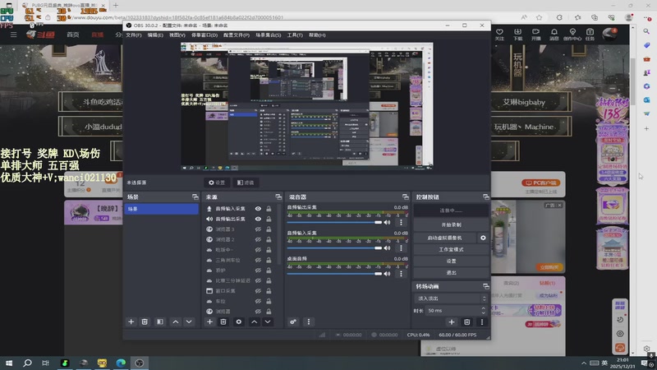Image resolution: width=657 pixels, height=370 pixels.
Task: Mute the 音频输出采集 mixer channel
Action: [x=387, y=222]
